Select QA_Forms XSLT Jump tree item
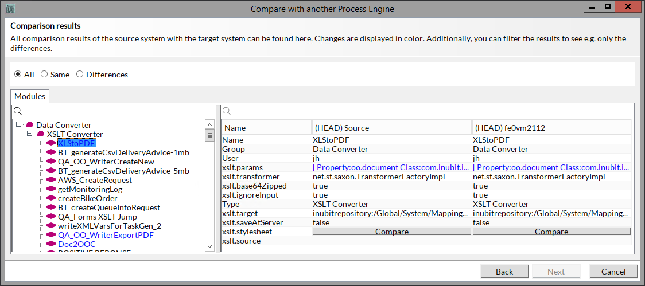This screenshot has height=286, width=645. tap(98, 217)
